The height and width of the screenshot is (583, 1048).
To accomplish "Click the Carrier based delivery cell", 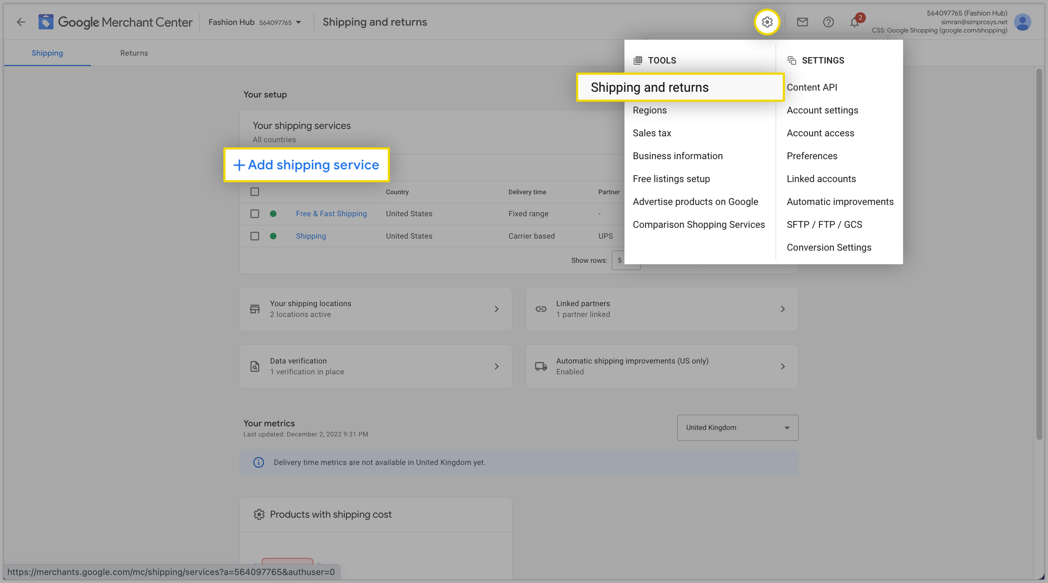I will 531,236.
